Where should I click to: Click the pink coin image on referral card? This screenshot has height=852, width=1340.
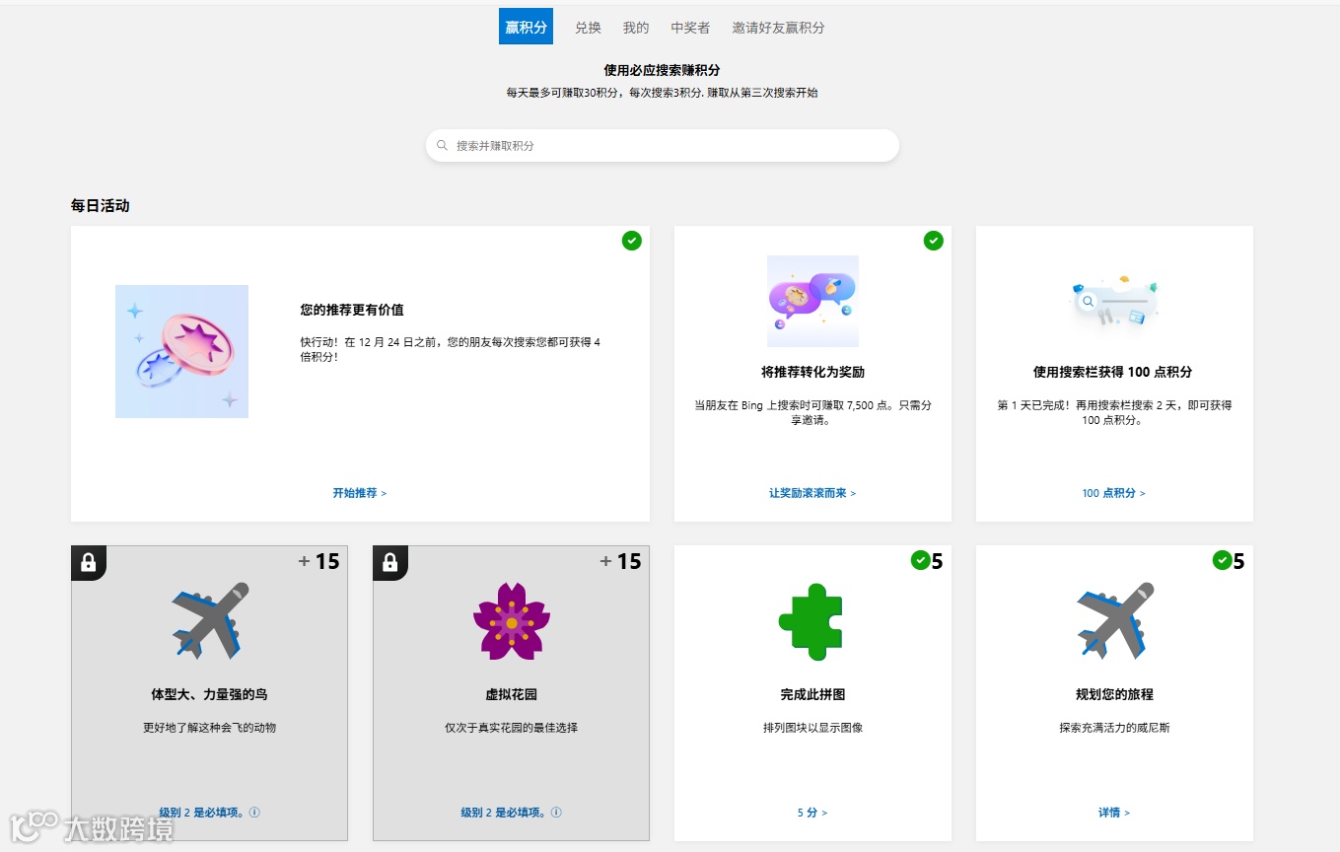181,351
